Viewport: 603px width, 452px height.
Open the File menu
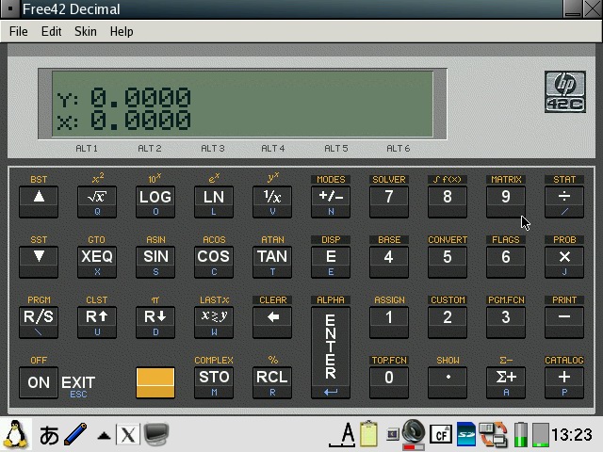[18, 31]
